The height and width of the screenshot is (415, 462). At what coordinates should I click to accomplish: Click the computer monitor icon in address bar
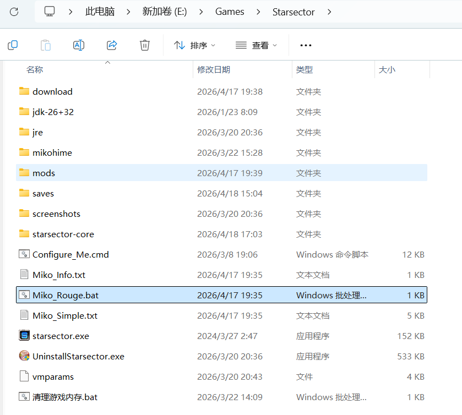(50, 12)
